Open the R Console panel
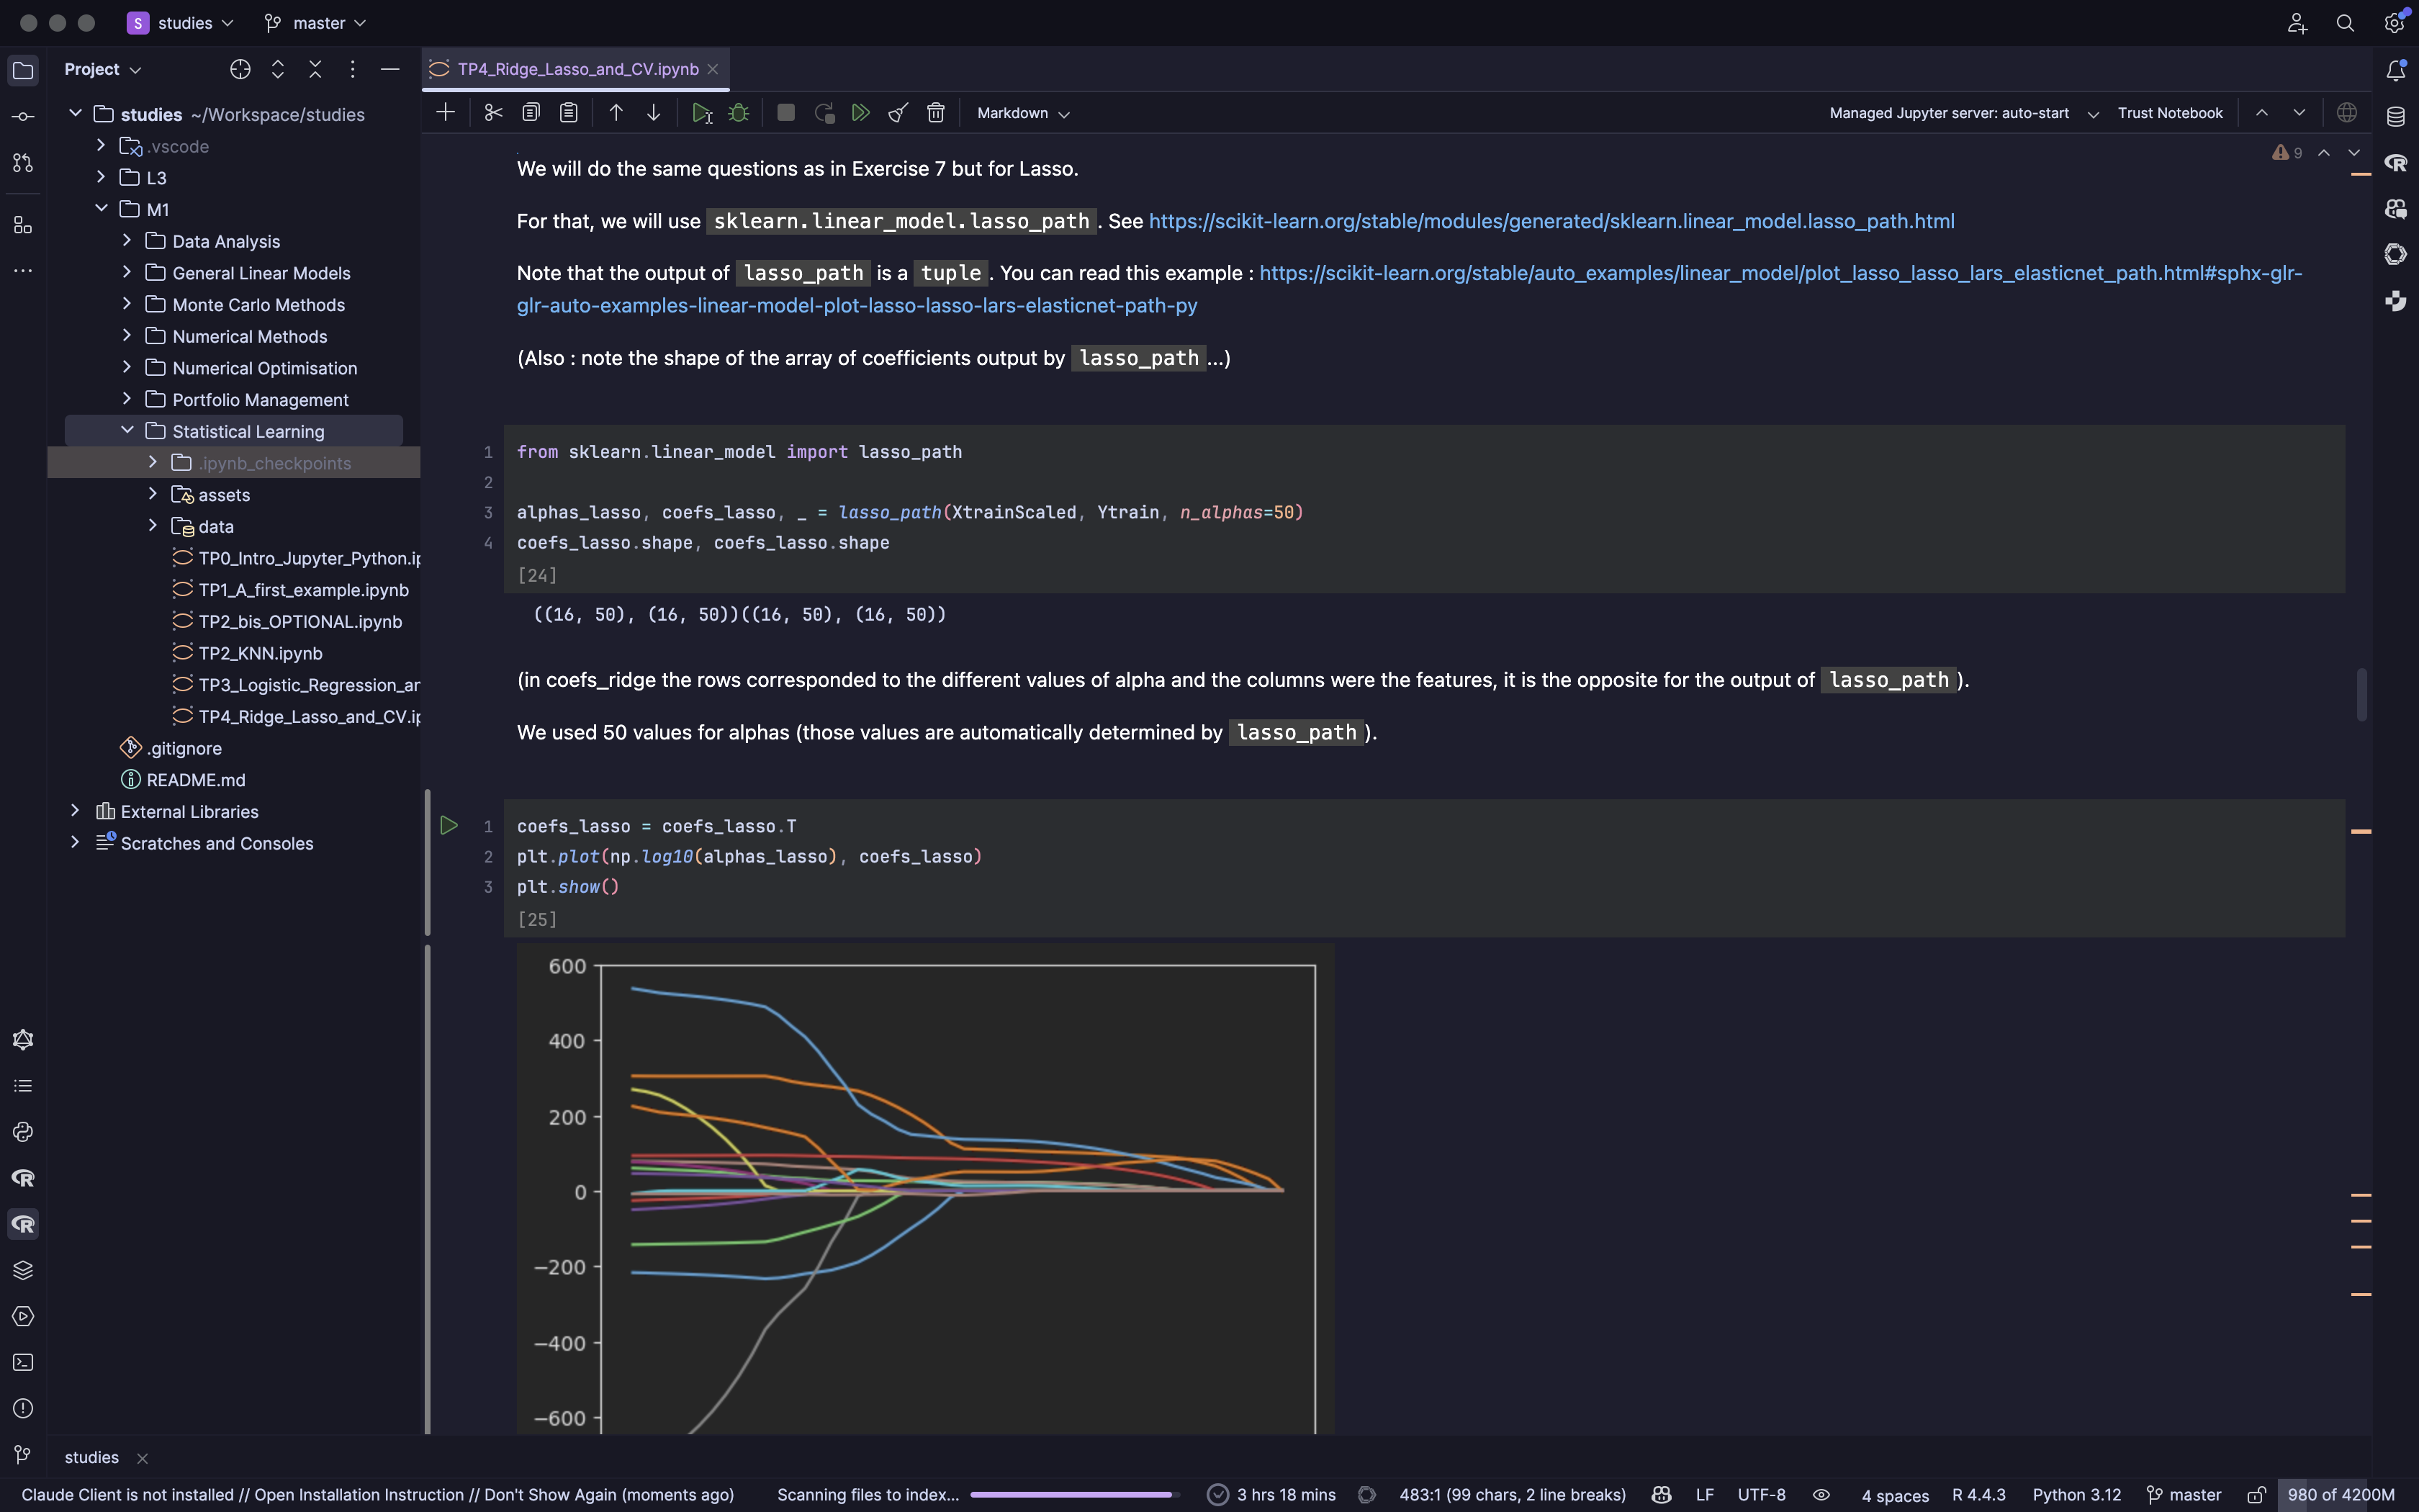The width and height of the screenshot is (2419, 1512). (x=22, y=1178)
